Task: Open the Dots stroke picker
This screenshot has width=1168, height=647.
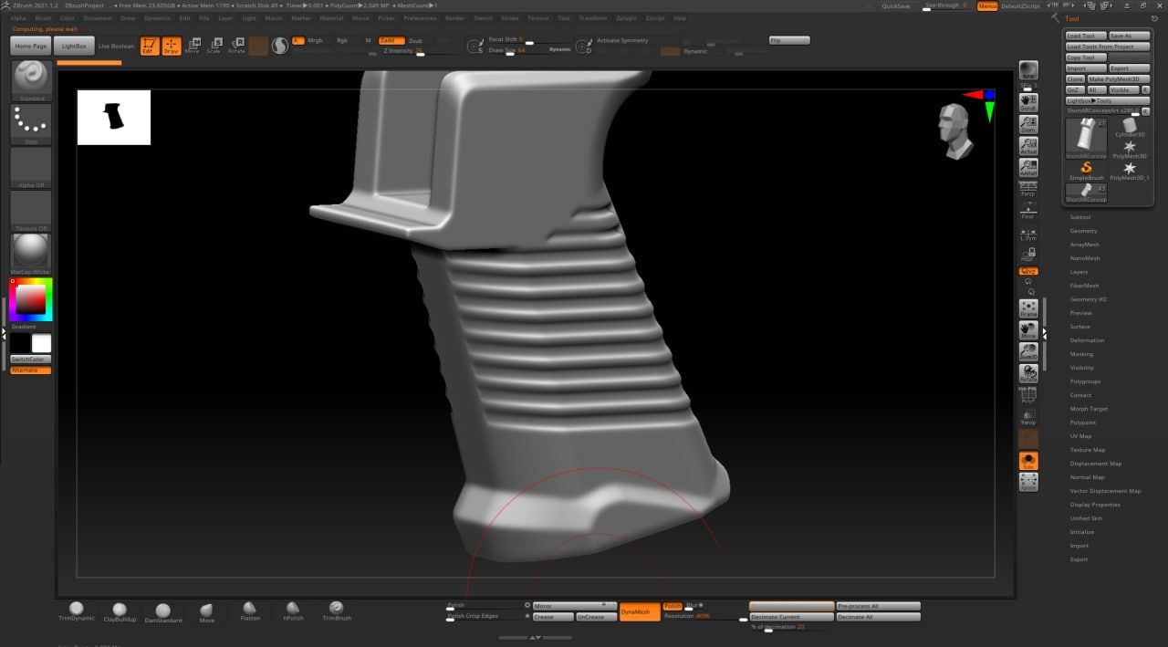Action: click(31, 124)
